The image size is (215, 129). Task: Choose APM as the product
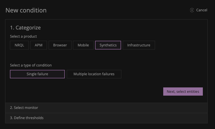pyautogui.click(x=38, y=45)
